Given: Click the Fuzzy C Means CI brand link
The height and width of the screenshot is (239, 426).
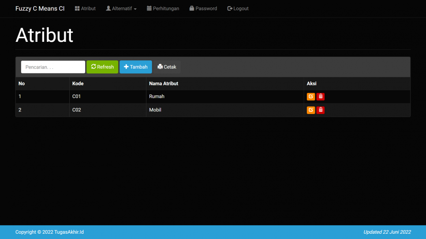Looking at the screenshot, I should 40,8.
